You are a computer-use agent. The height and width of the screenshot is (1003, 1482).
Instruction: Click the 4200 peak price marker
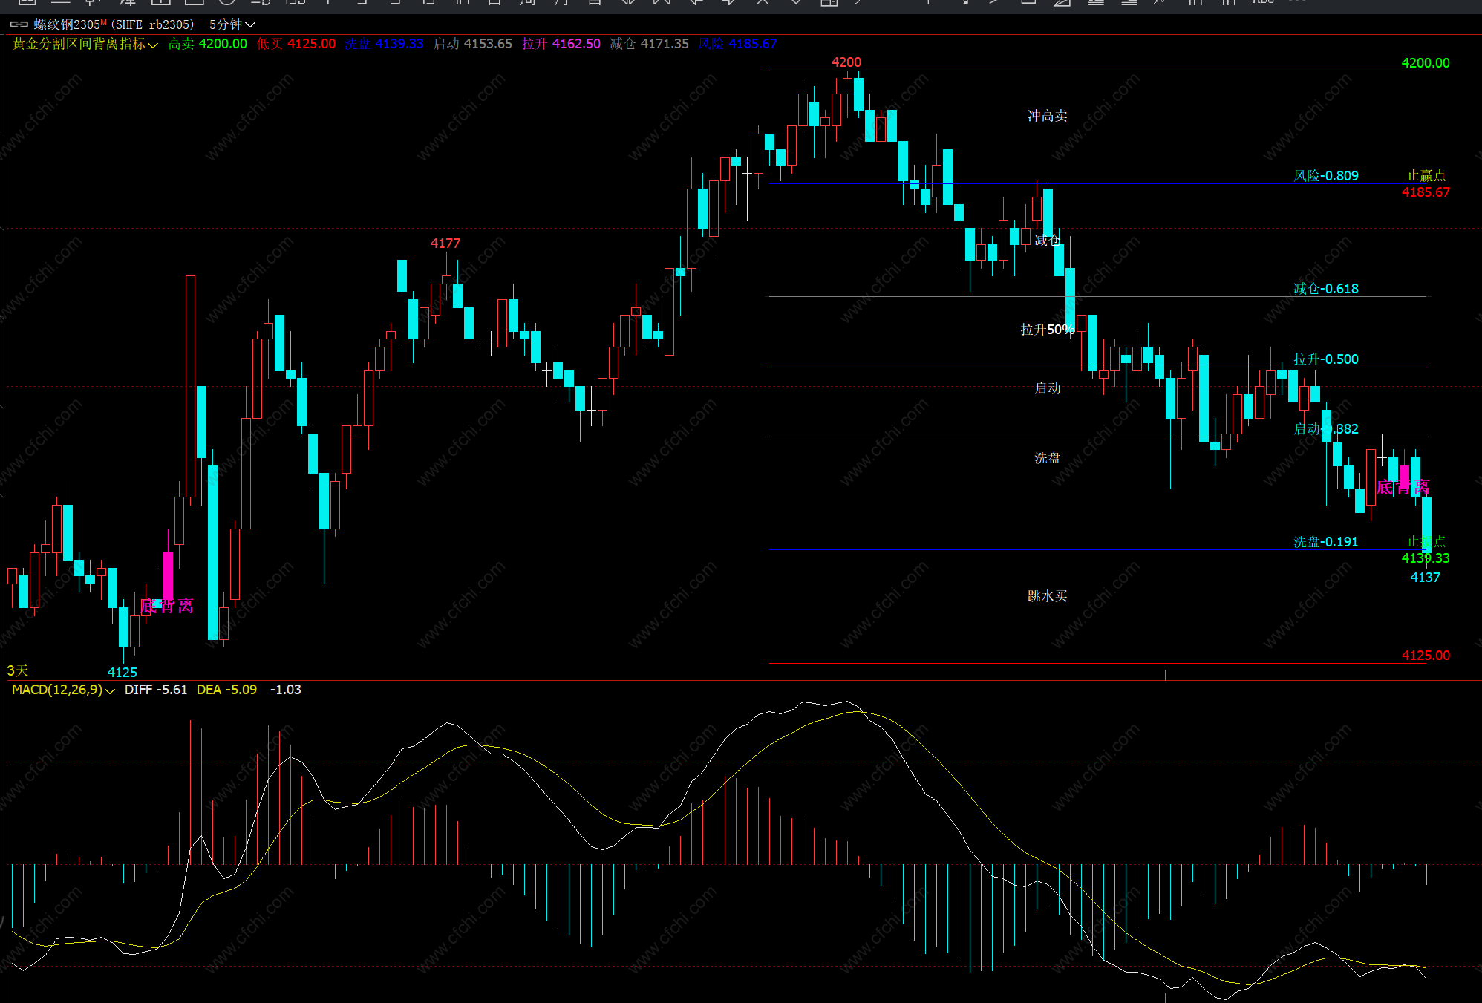[x=846, y=62]
